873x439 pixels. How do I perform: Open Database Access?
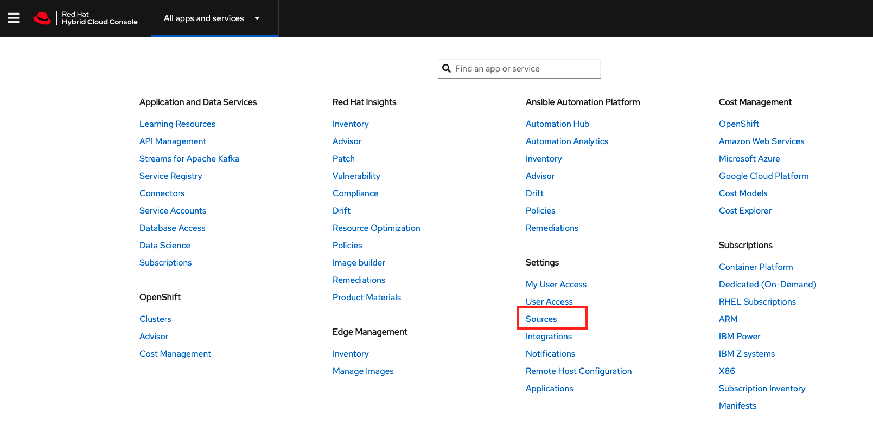point(172,228)
